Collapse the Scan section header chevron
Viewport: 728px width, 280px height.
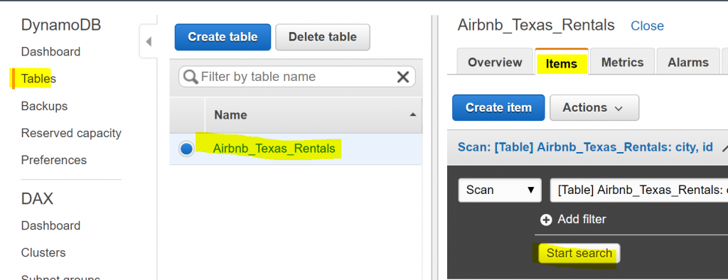click(x=724, y=148)
